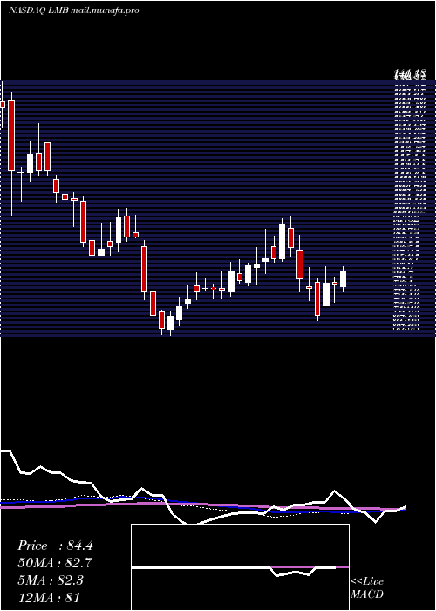436x611 pixels.
Task: Click the '12MA : 81' value
Action: 49,597
